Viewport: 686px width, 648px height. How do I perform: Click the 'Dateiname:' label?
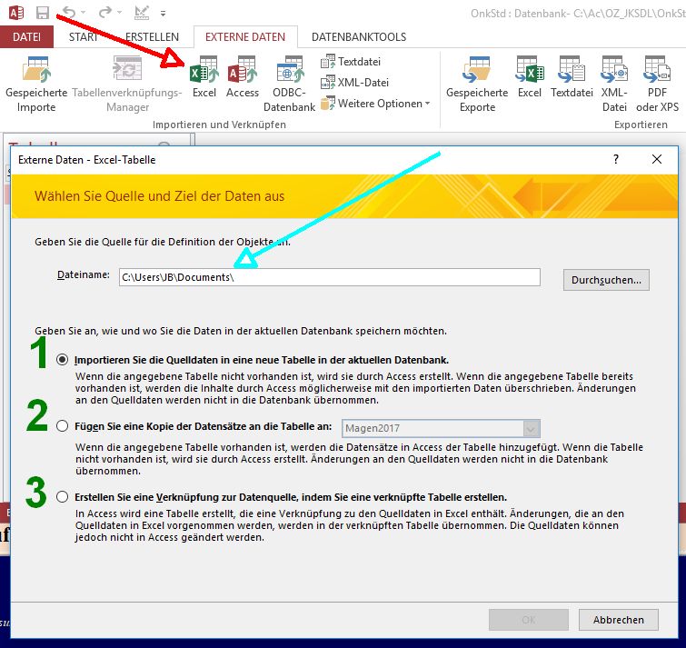click(x=84, y=274)
